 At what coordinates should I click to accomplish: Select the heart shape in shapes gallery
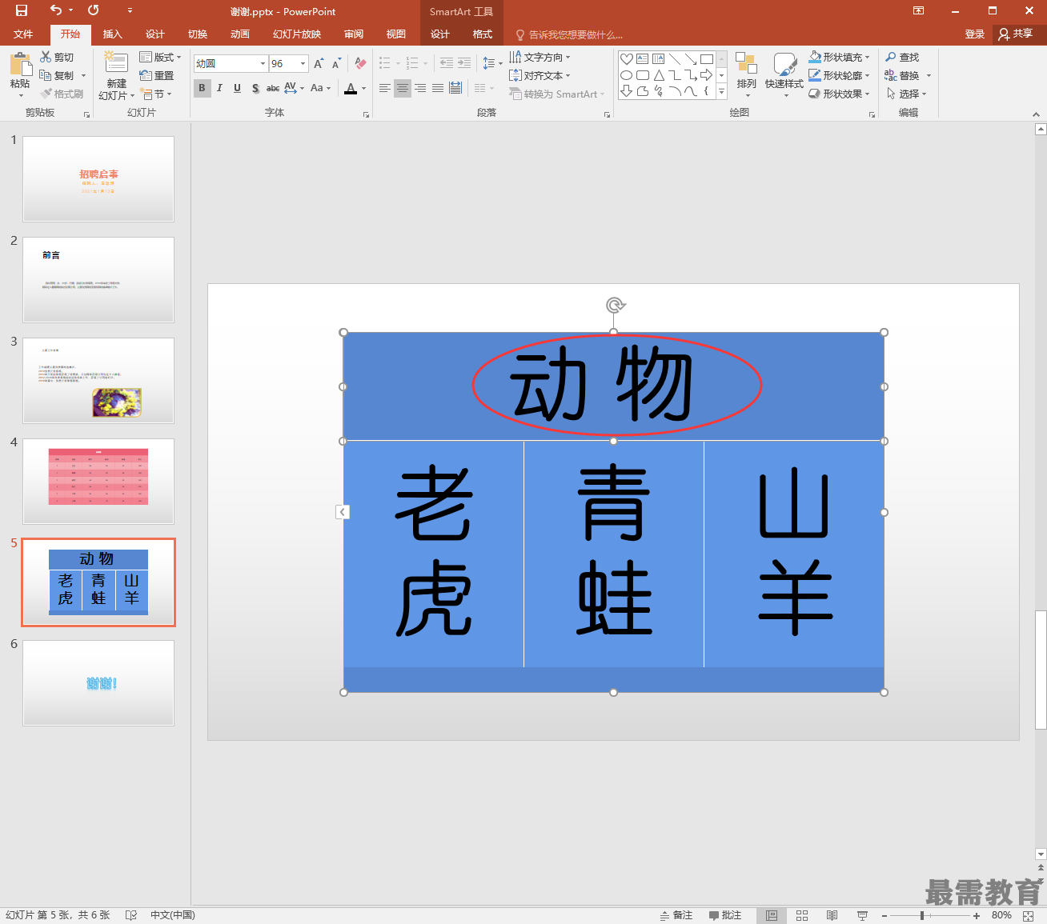(627, 58)
